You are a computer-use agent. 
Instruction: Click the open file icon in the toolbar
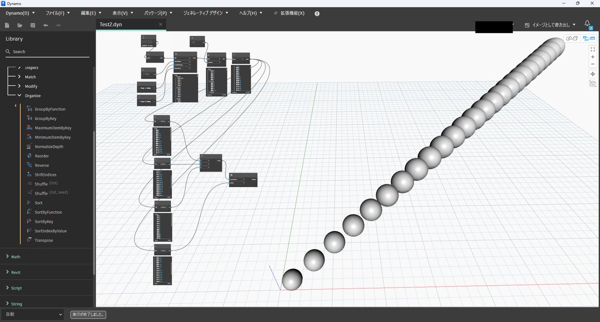19,25
